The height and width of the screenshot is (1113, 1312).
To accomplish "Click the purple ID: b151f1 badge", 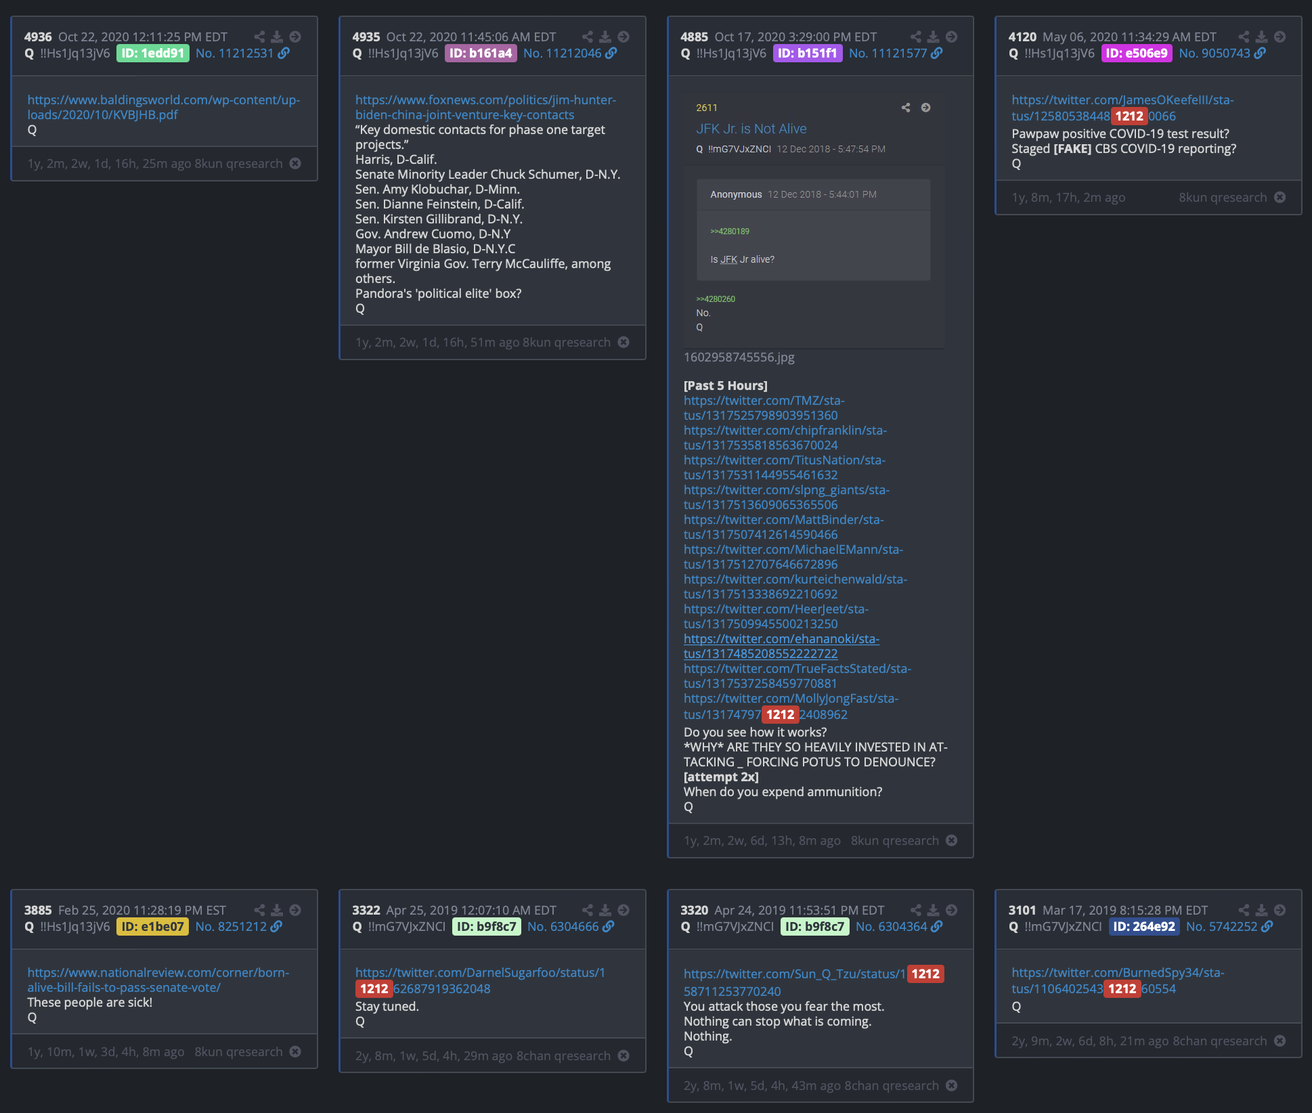I will tap(808, 53).
